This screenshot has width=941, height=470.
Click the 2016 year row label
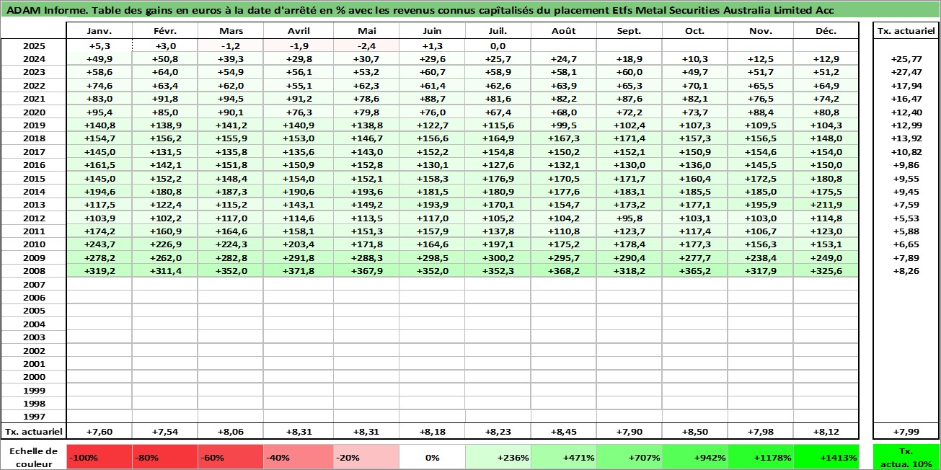point(34,165)
